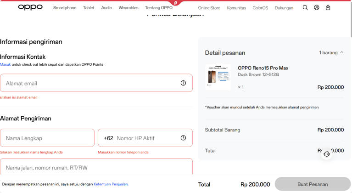This screenshot has width=352, height=193.
Task: View OPPO Reno15 Pro Max product thumbnail
Action: tap(218, 77)
